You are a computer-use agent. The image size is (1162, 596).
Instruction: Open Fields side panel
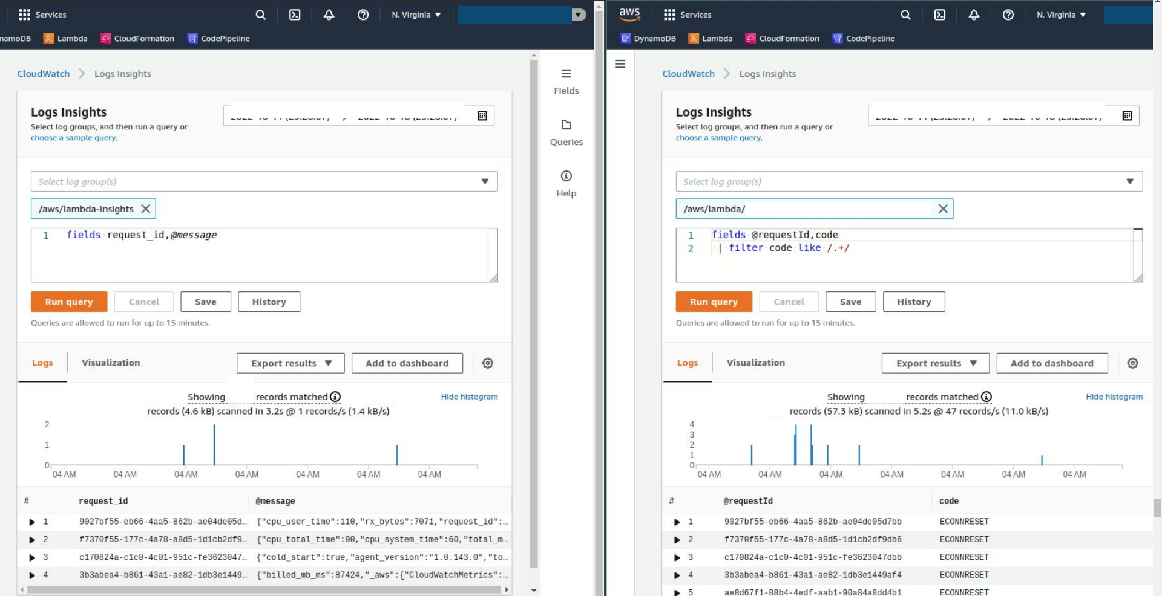click(566, 82)
